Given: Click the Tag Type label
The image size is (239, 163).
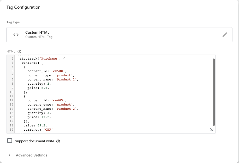Looking at the screenshot, I should pyautogui.click(x=13, y=22).
